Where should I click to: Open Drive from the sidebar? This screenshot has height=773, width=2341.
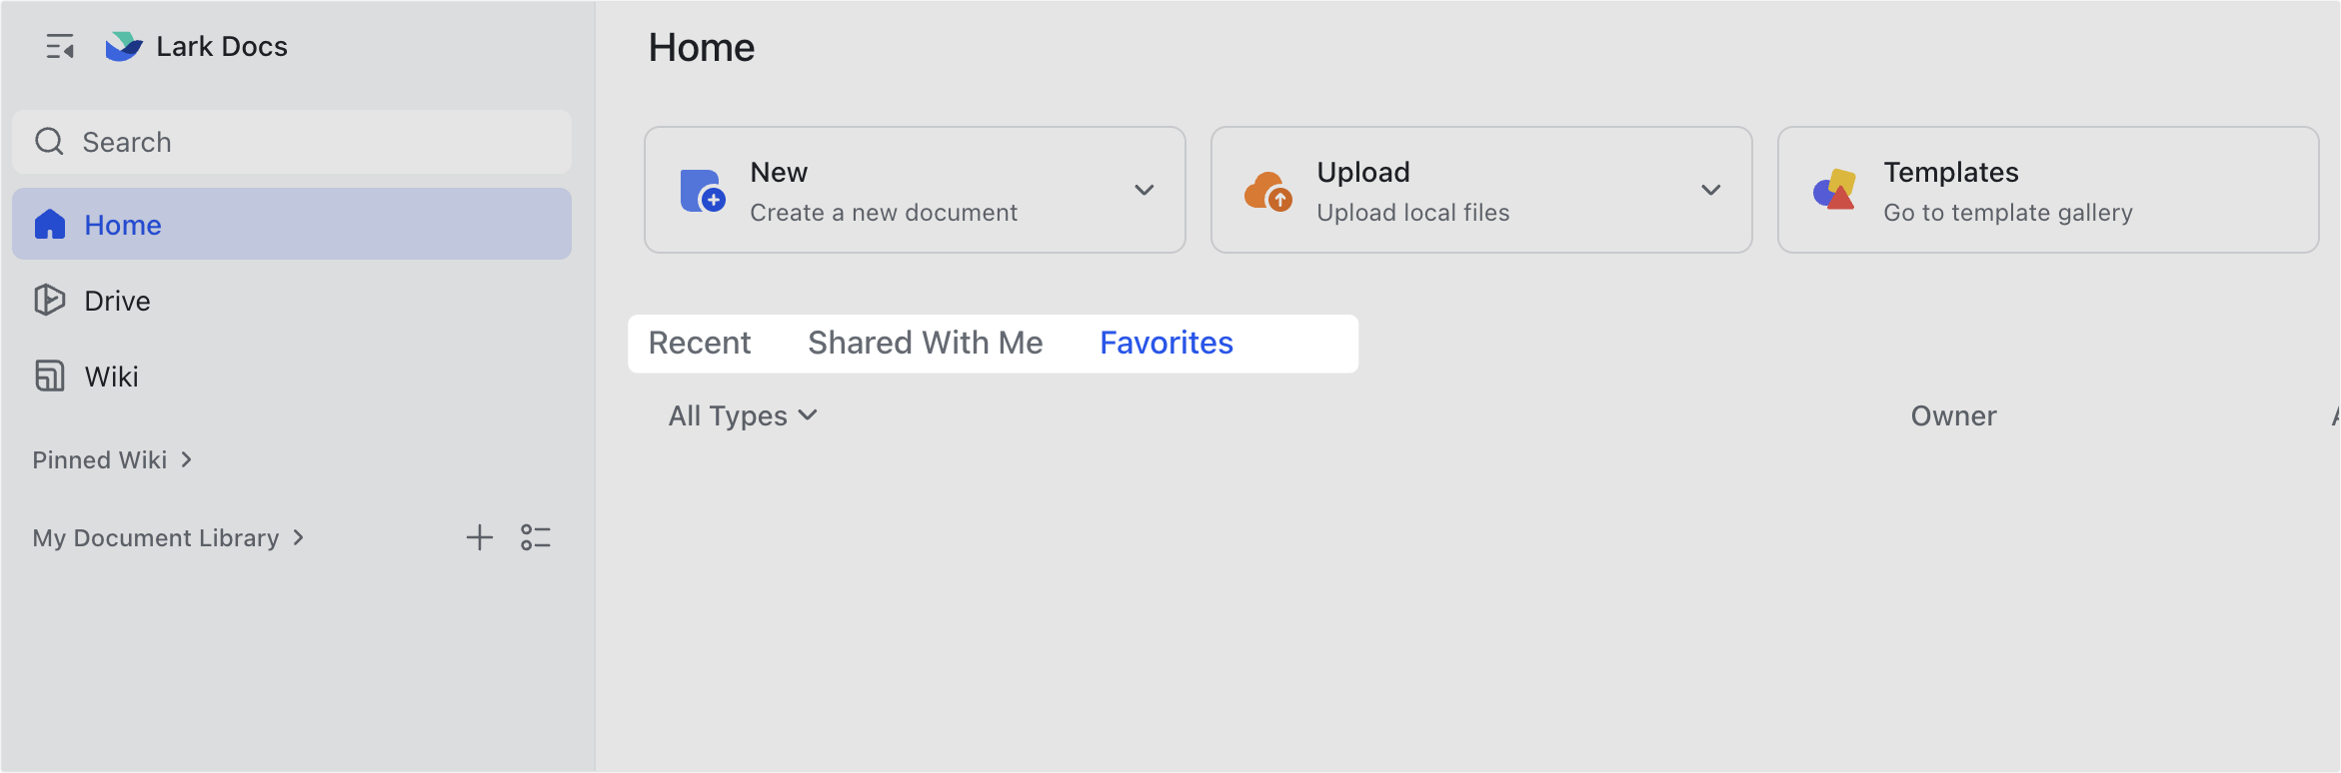[292, 301]
